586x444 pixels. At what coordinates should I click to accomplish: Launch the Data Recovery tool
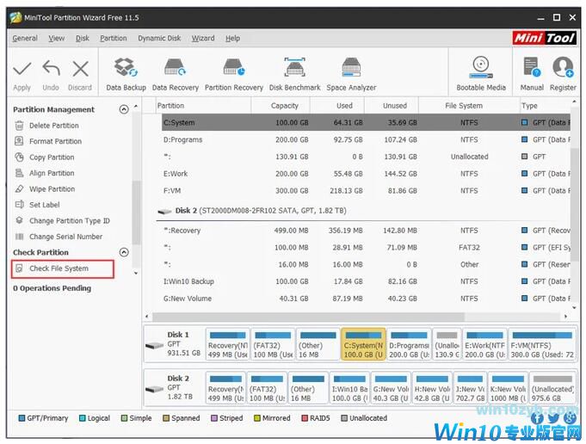click(x=176, y=71)
